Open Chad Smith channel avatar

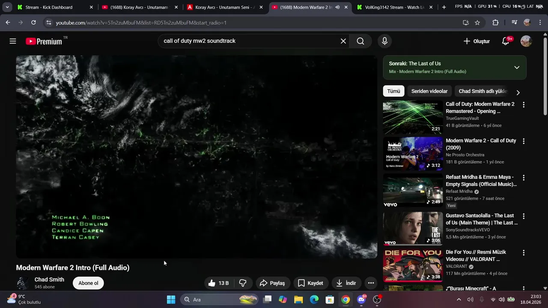[x=23, y=283]
